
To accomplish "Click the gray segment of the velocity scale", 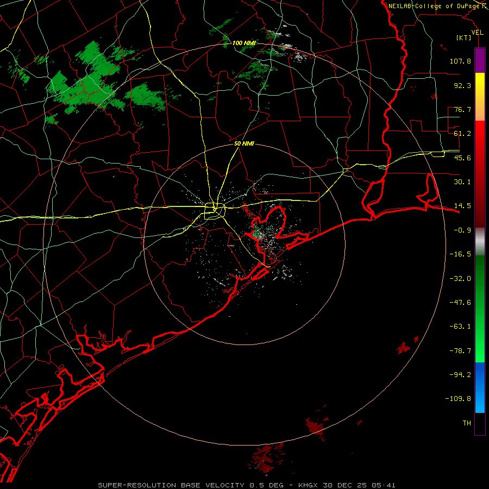I will pyautogui.click(x=480, y=242).
